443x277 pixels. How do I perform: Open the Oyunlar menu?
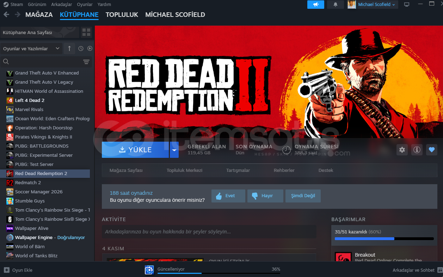coord(85,5)
